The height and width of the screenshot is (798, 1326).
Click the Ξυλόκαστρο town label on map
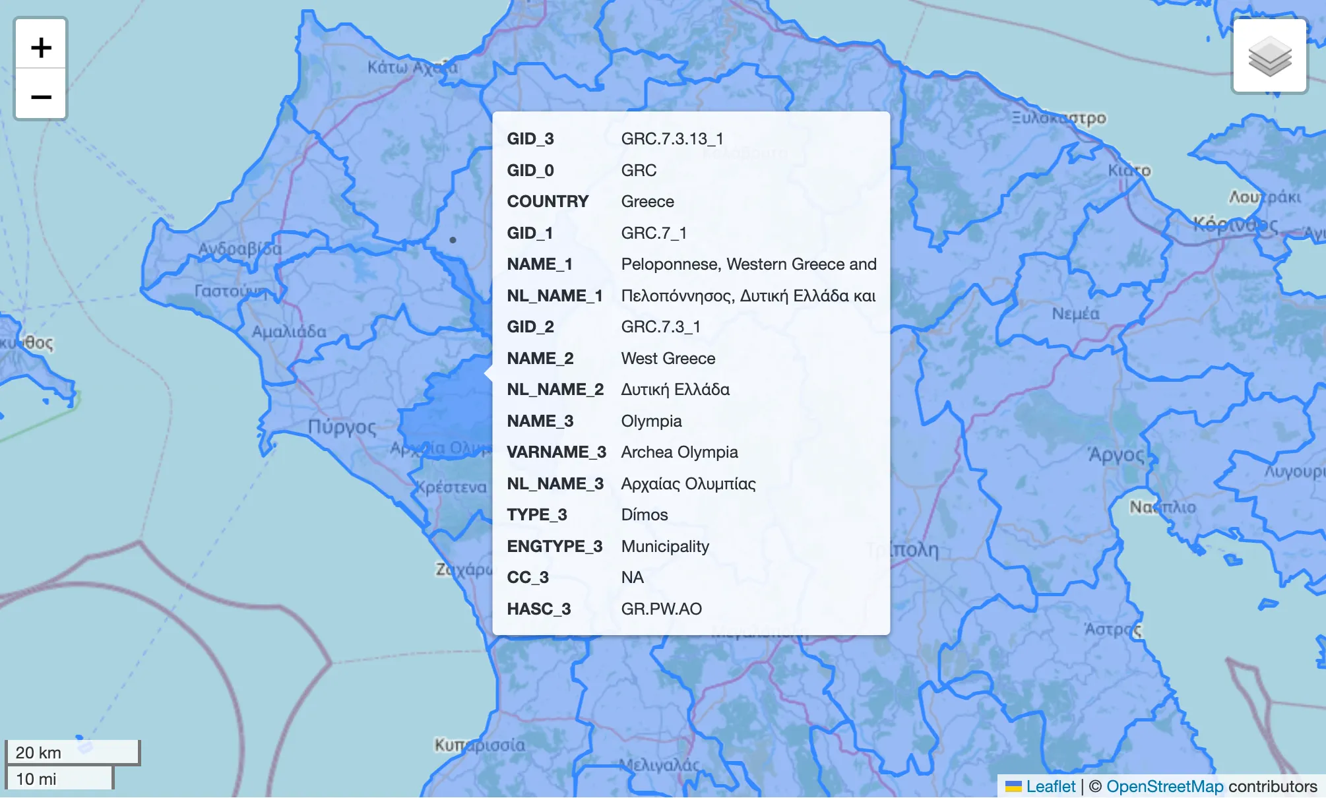pyautogui.click(x=1059, y=117)
